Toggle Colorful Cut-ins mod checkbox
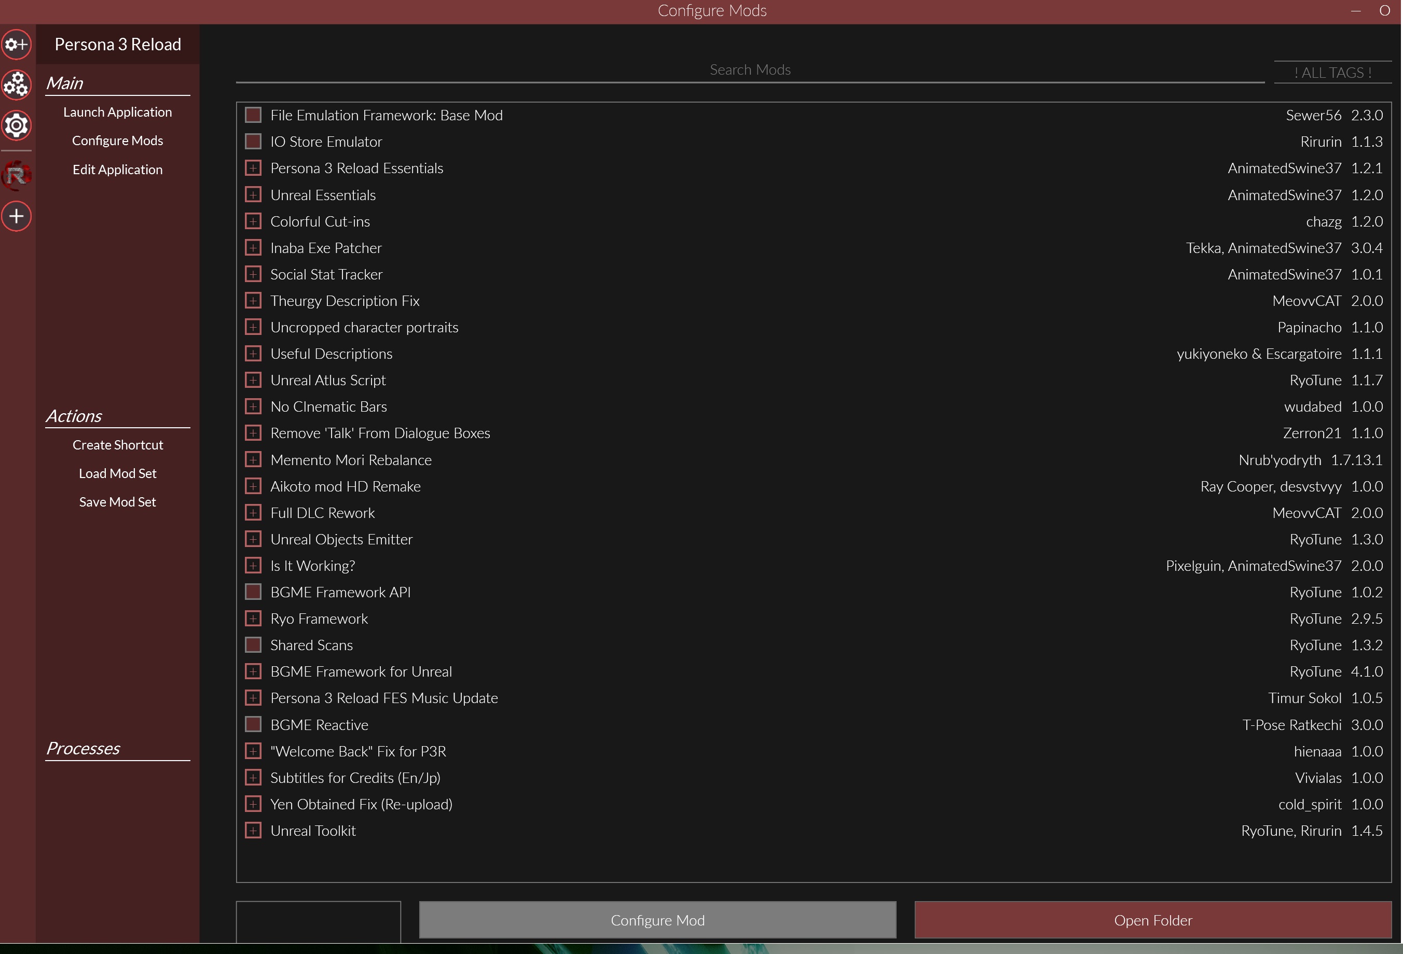Image resolution: width=1403 pixels, height=954 pixels. tap(253, 221)
